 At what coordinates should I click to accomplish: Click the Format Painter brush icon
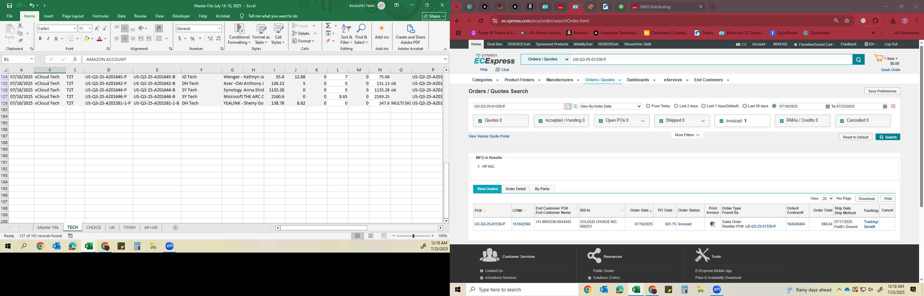(20, 41)
